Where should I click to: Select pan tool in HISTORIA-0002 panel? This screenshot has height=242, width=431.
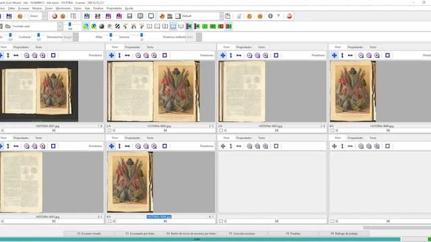(111, 55)
